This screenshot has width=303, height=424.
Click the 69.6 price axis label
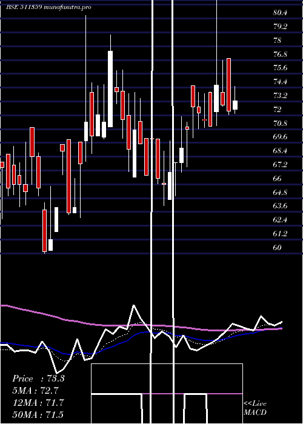click(280, 137)
